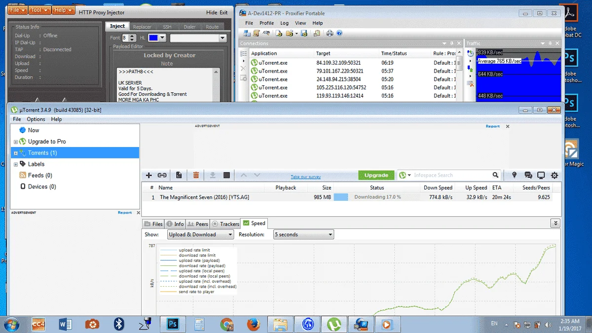592x333 pixels.
Task: Click the volume speaker tray icon
Action: (548, 325)
